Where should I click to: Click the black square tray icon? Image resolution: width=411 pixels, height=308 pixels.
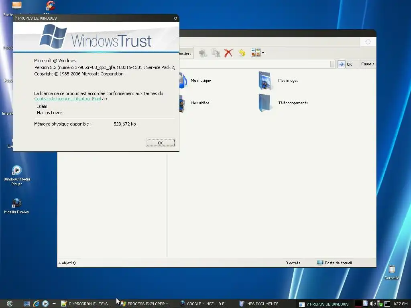point(387,304)
